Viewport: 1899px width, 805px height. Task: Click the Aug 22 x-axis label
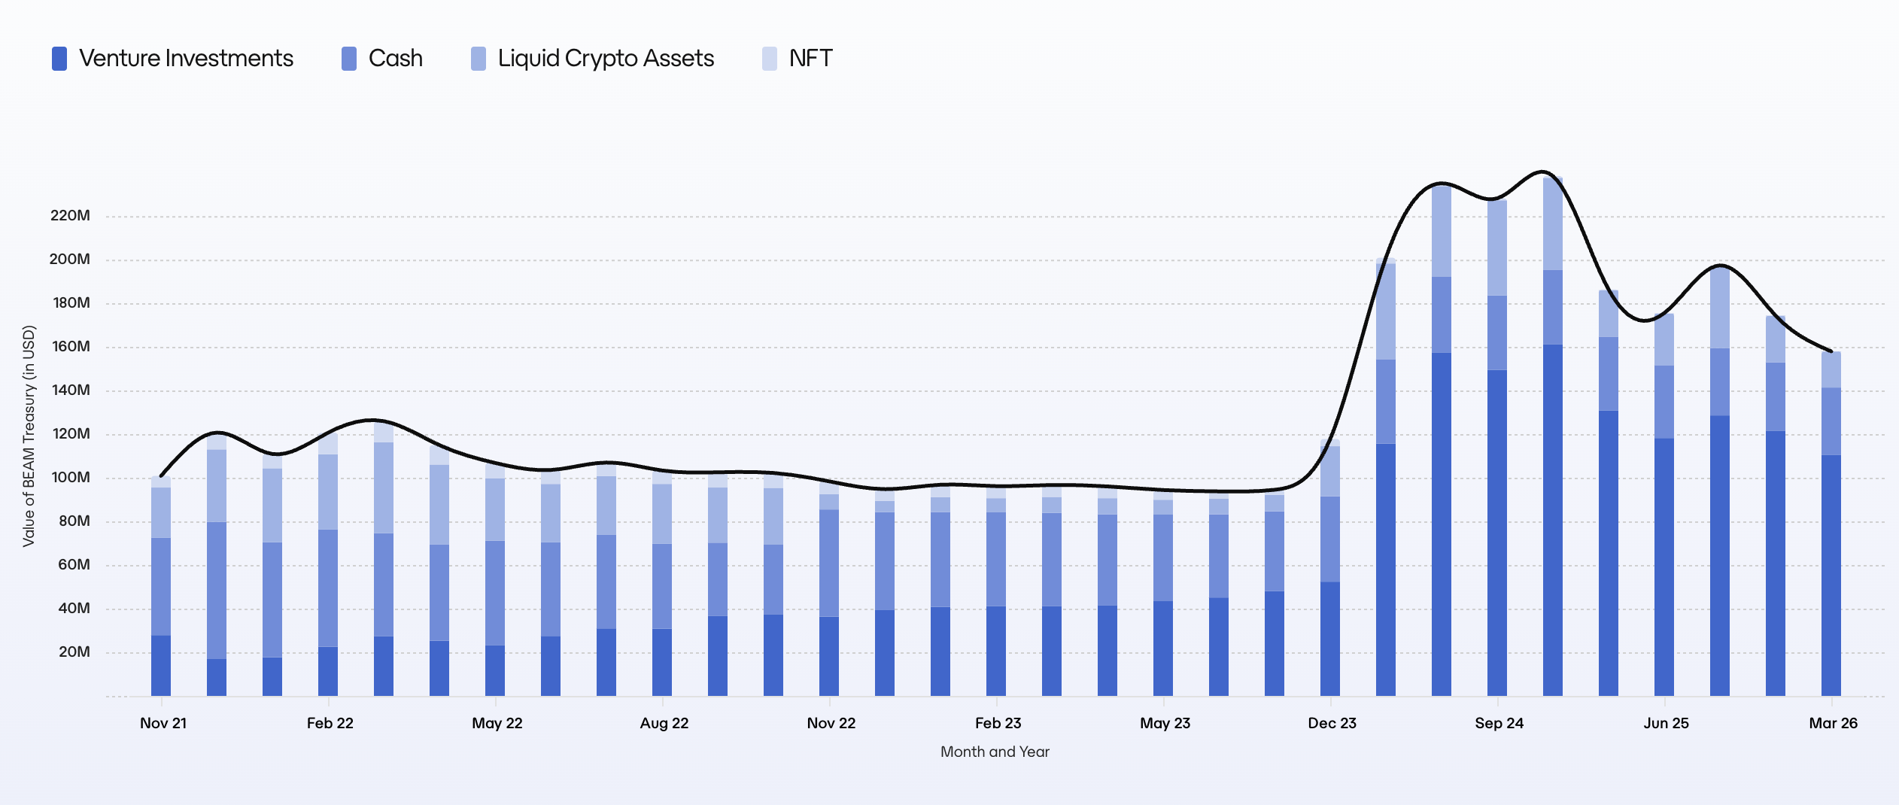coord(664,723)
